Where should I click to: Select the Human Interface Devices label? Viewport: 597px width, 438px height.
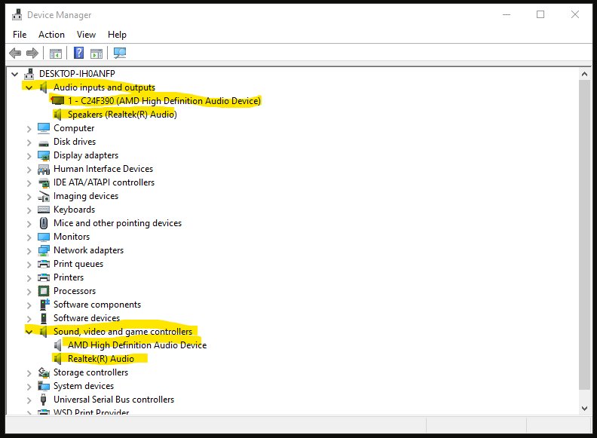coord(103,169)
